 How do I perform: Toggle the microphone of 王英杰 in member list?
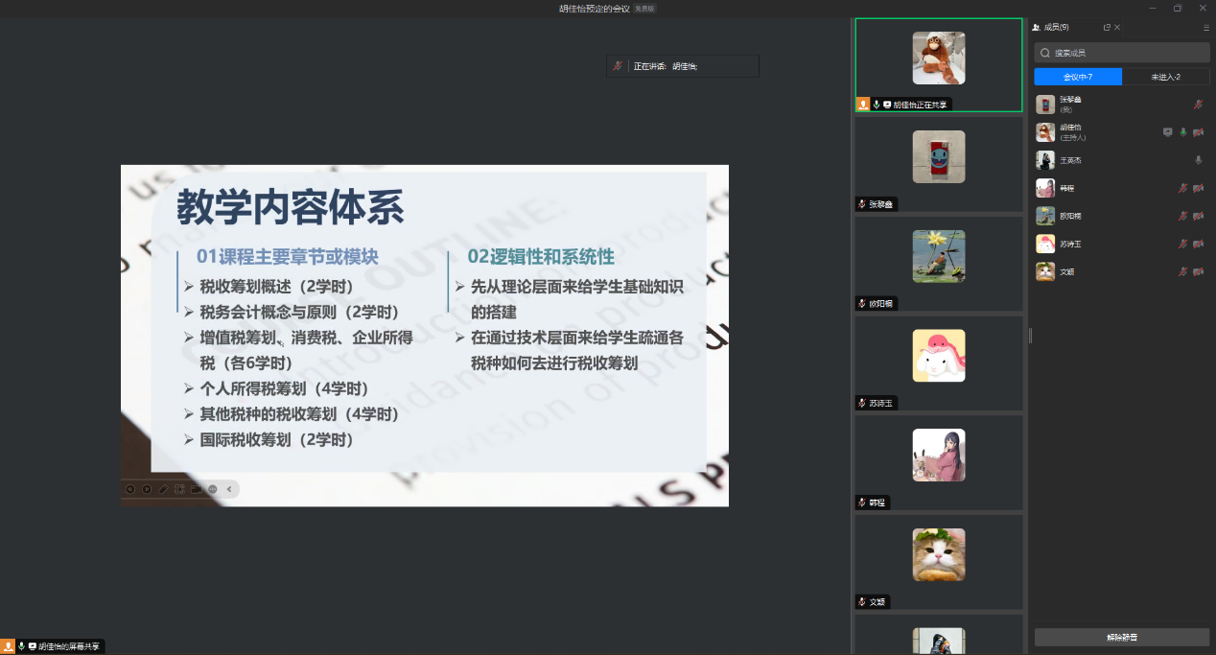coord(1198,160)
